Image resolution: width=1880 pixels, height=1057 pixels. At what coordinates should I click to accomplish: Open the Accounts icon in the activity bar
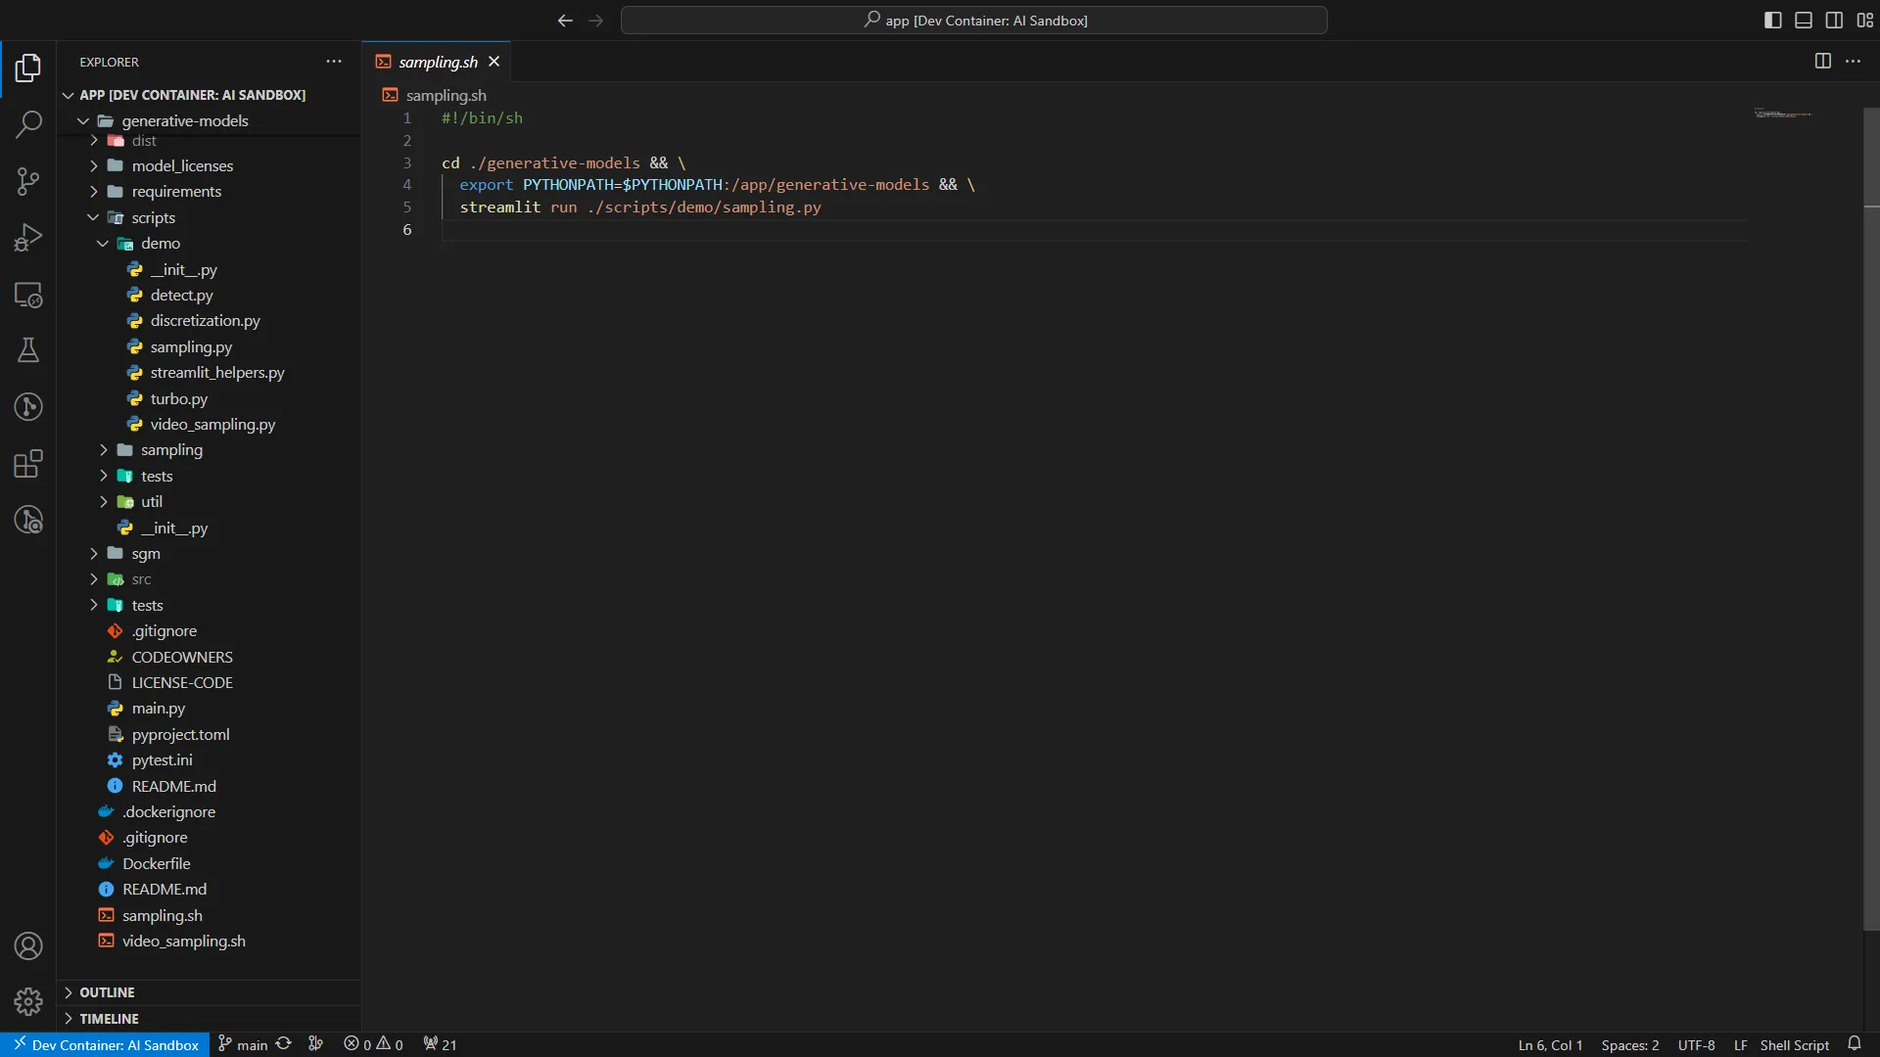(x=28, y=945)
